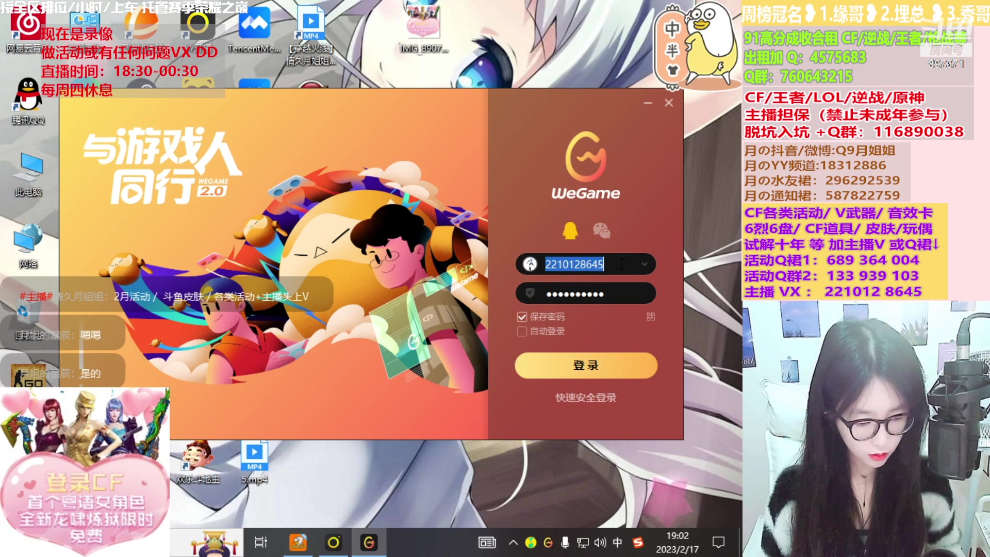This screenshot has height=557, width=990.
Task: Click the WeGame icon in the system tray
Action: pyautogui.click(x=548, y=543)
